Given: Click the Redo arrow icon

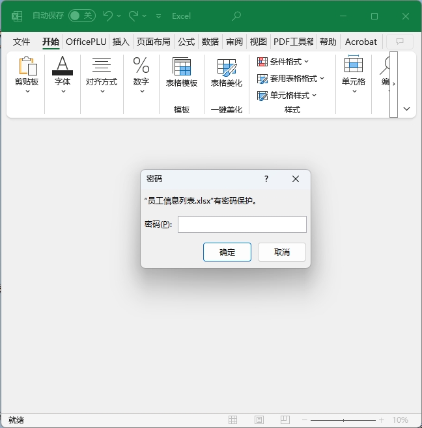Looking at the screenshot, I should point(134,16).
